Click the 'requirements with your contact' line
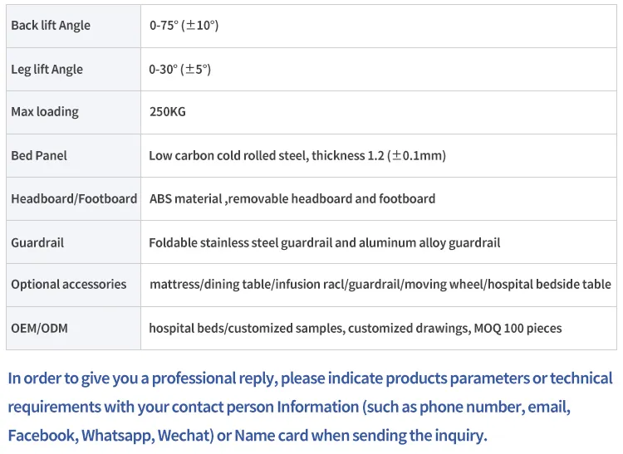 (289, 408)
